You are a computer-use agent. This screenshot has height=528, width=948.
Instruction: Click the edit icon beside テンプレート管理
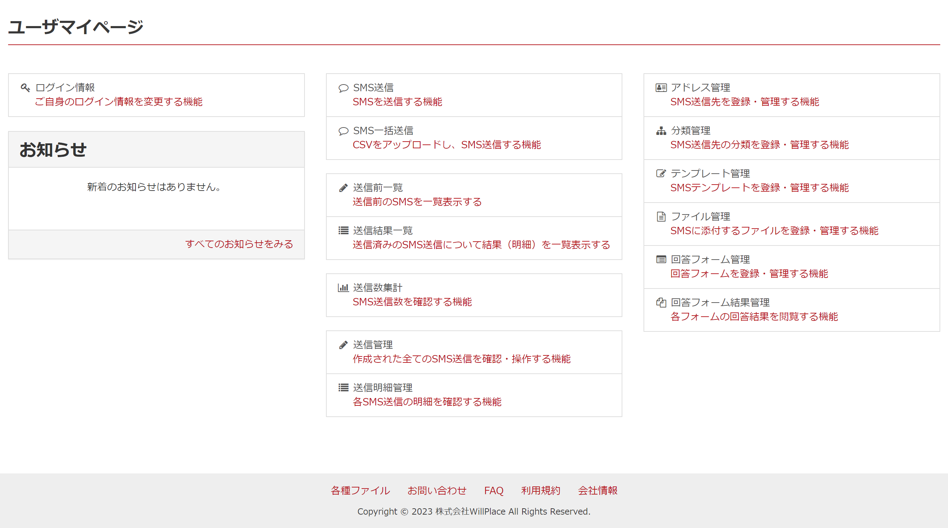pos(661,173)
